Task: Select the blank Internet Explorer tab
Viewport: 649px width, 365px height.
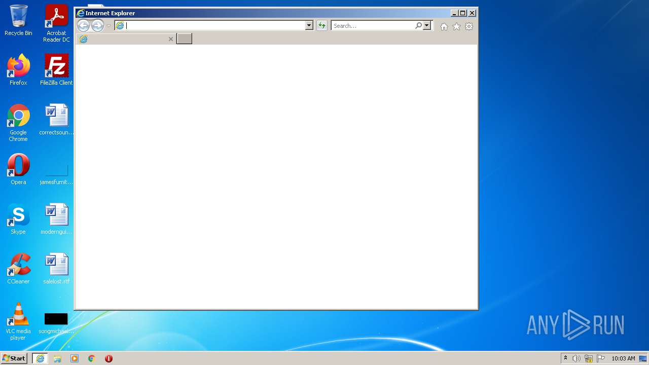Action: (126, 39)
